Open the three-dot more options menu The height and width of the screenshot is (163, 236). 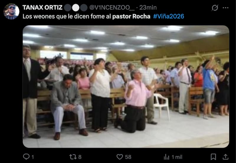coord(225,8)
